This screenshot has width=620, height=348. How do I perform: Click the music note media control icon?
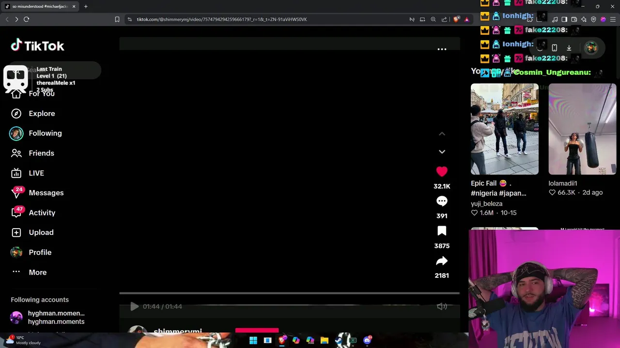[555, 19]
